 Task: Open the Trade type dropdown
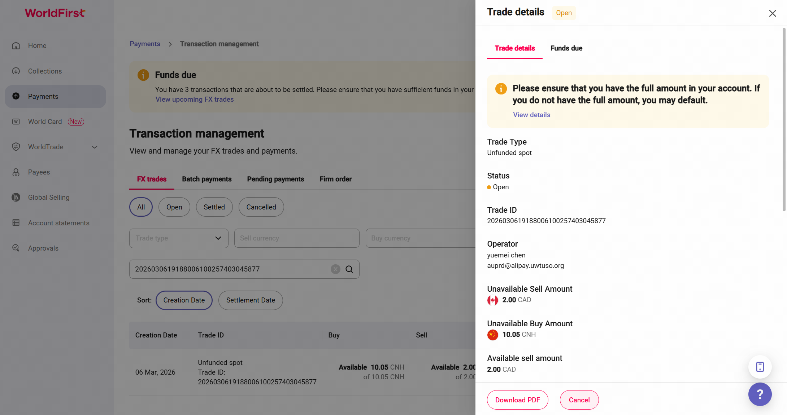point(179,238)
